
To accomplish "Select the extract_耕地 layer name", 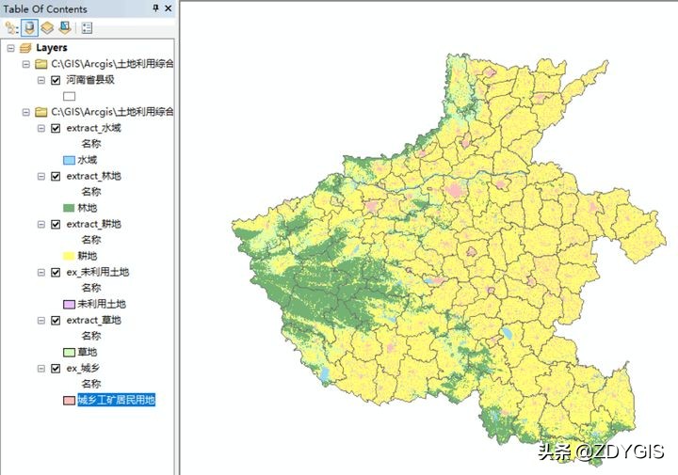I will point(94,224).
